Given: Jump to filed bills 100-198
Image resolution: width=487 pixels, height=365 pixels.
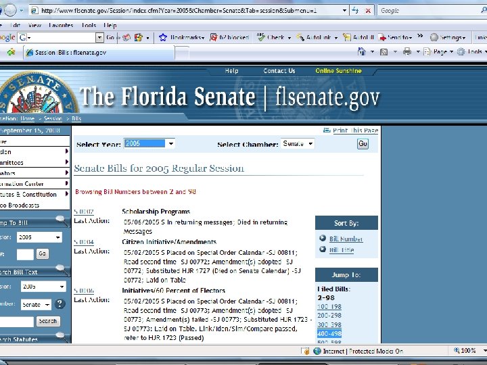Looking at the screenshot, I should point(329,307).
